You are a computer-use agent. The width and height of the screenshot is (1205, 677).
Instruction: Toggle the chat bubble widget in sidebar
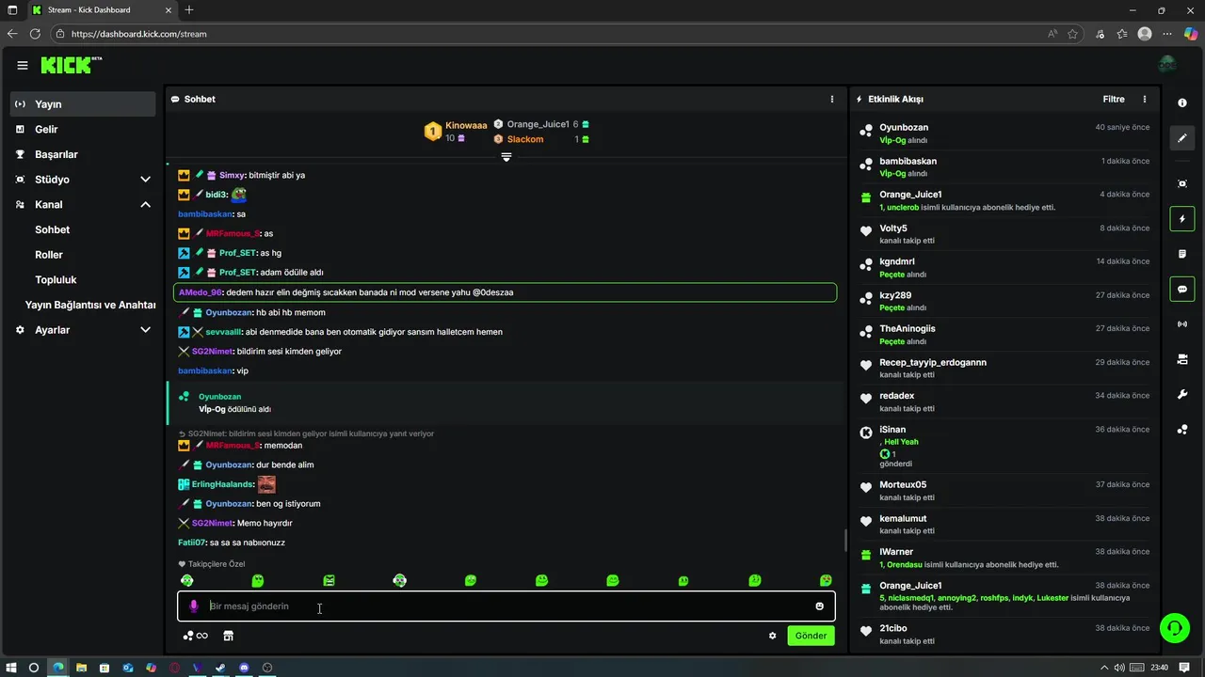coord(1182,289)
